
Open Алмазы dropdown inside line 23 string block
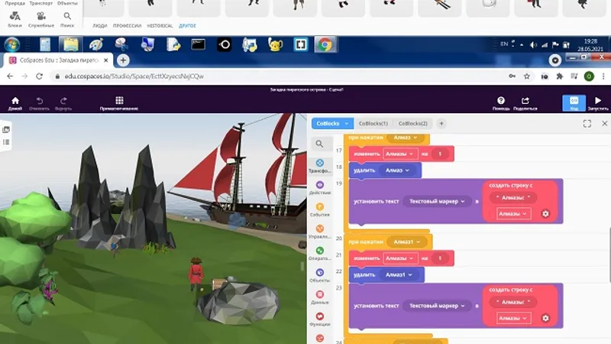[513, 318]
